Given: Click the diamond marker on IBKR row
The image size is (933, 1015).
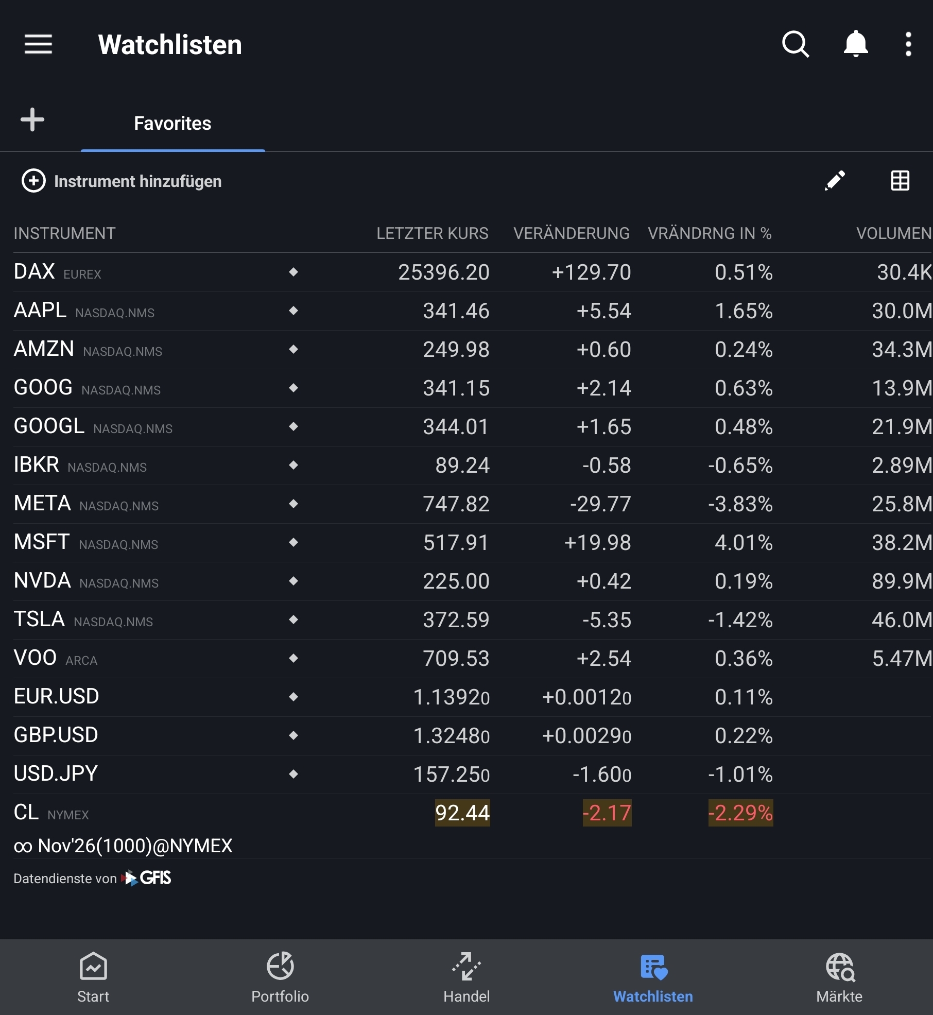Looking at the screenshot, I should (293, 465).
